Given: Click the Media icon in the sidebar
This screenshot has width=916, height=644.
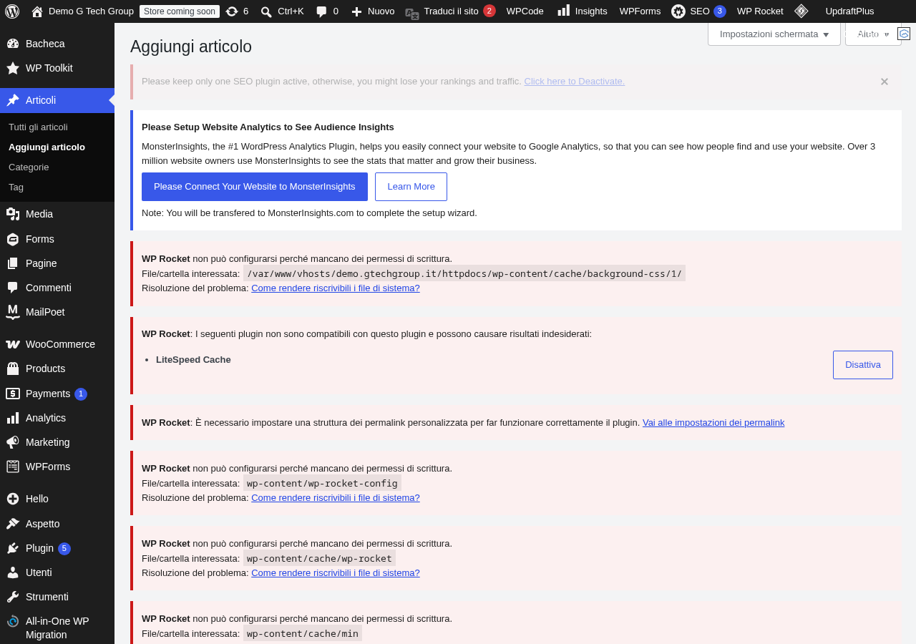Looking at the screenshot, I should (13, 214).
